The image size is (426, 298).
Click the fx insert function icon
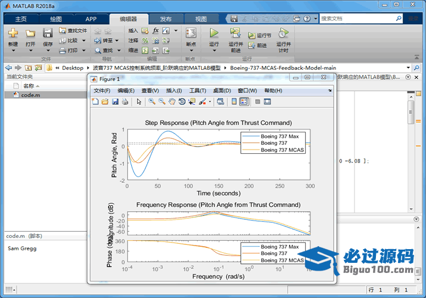point(156,30)
